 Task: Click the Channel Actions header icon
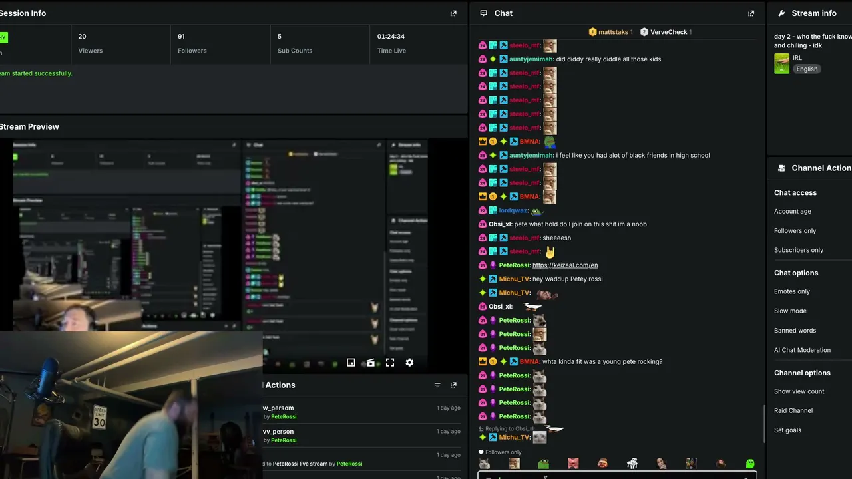781,168
